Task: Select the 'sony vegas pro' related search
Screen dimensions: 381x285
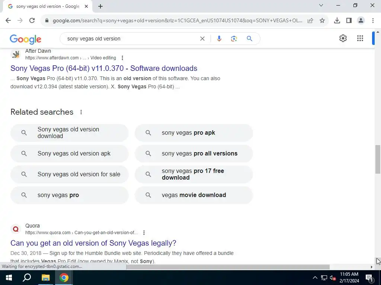Action: [70, 195]
